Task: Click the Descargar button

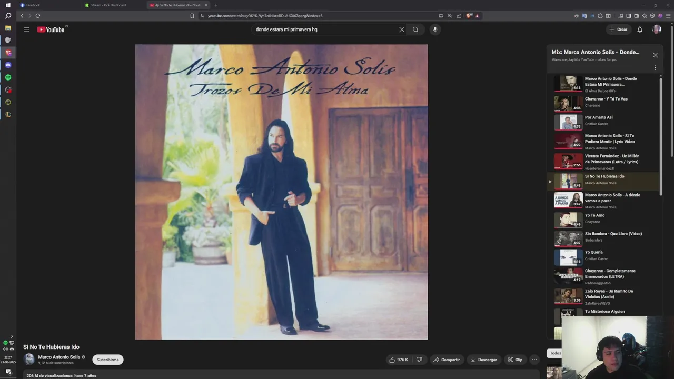Action: (483, 360)
